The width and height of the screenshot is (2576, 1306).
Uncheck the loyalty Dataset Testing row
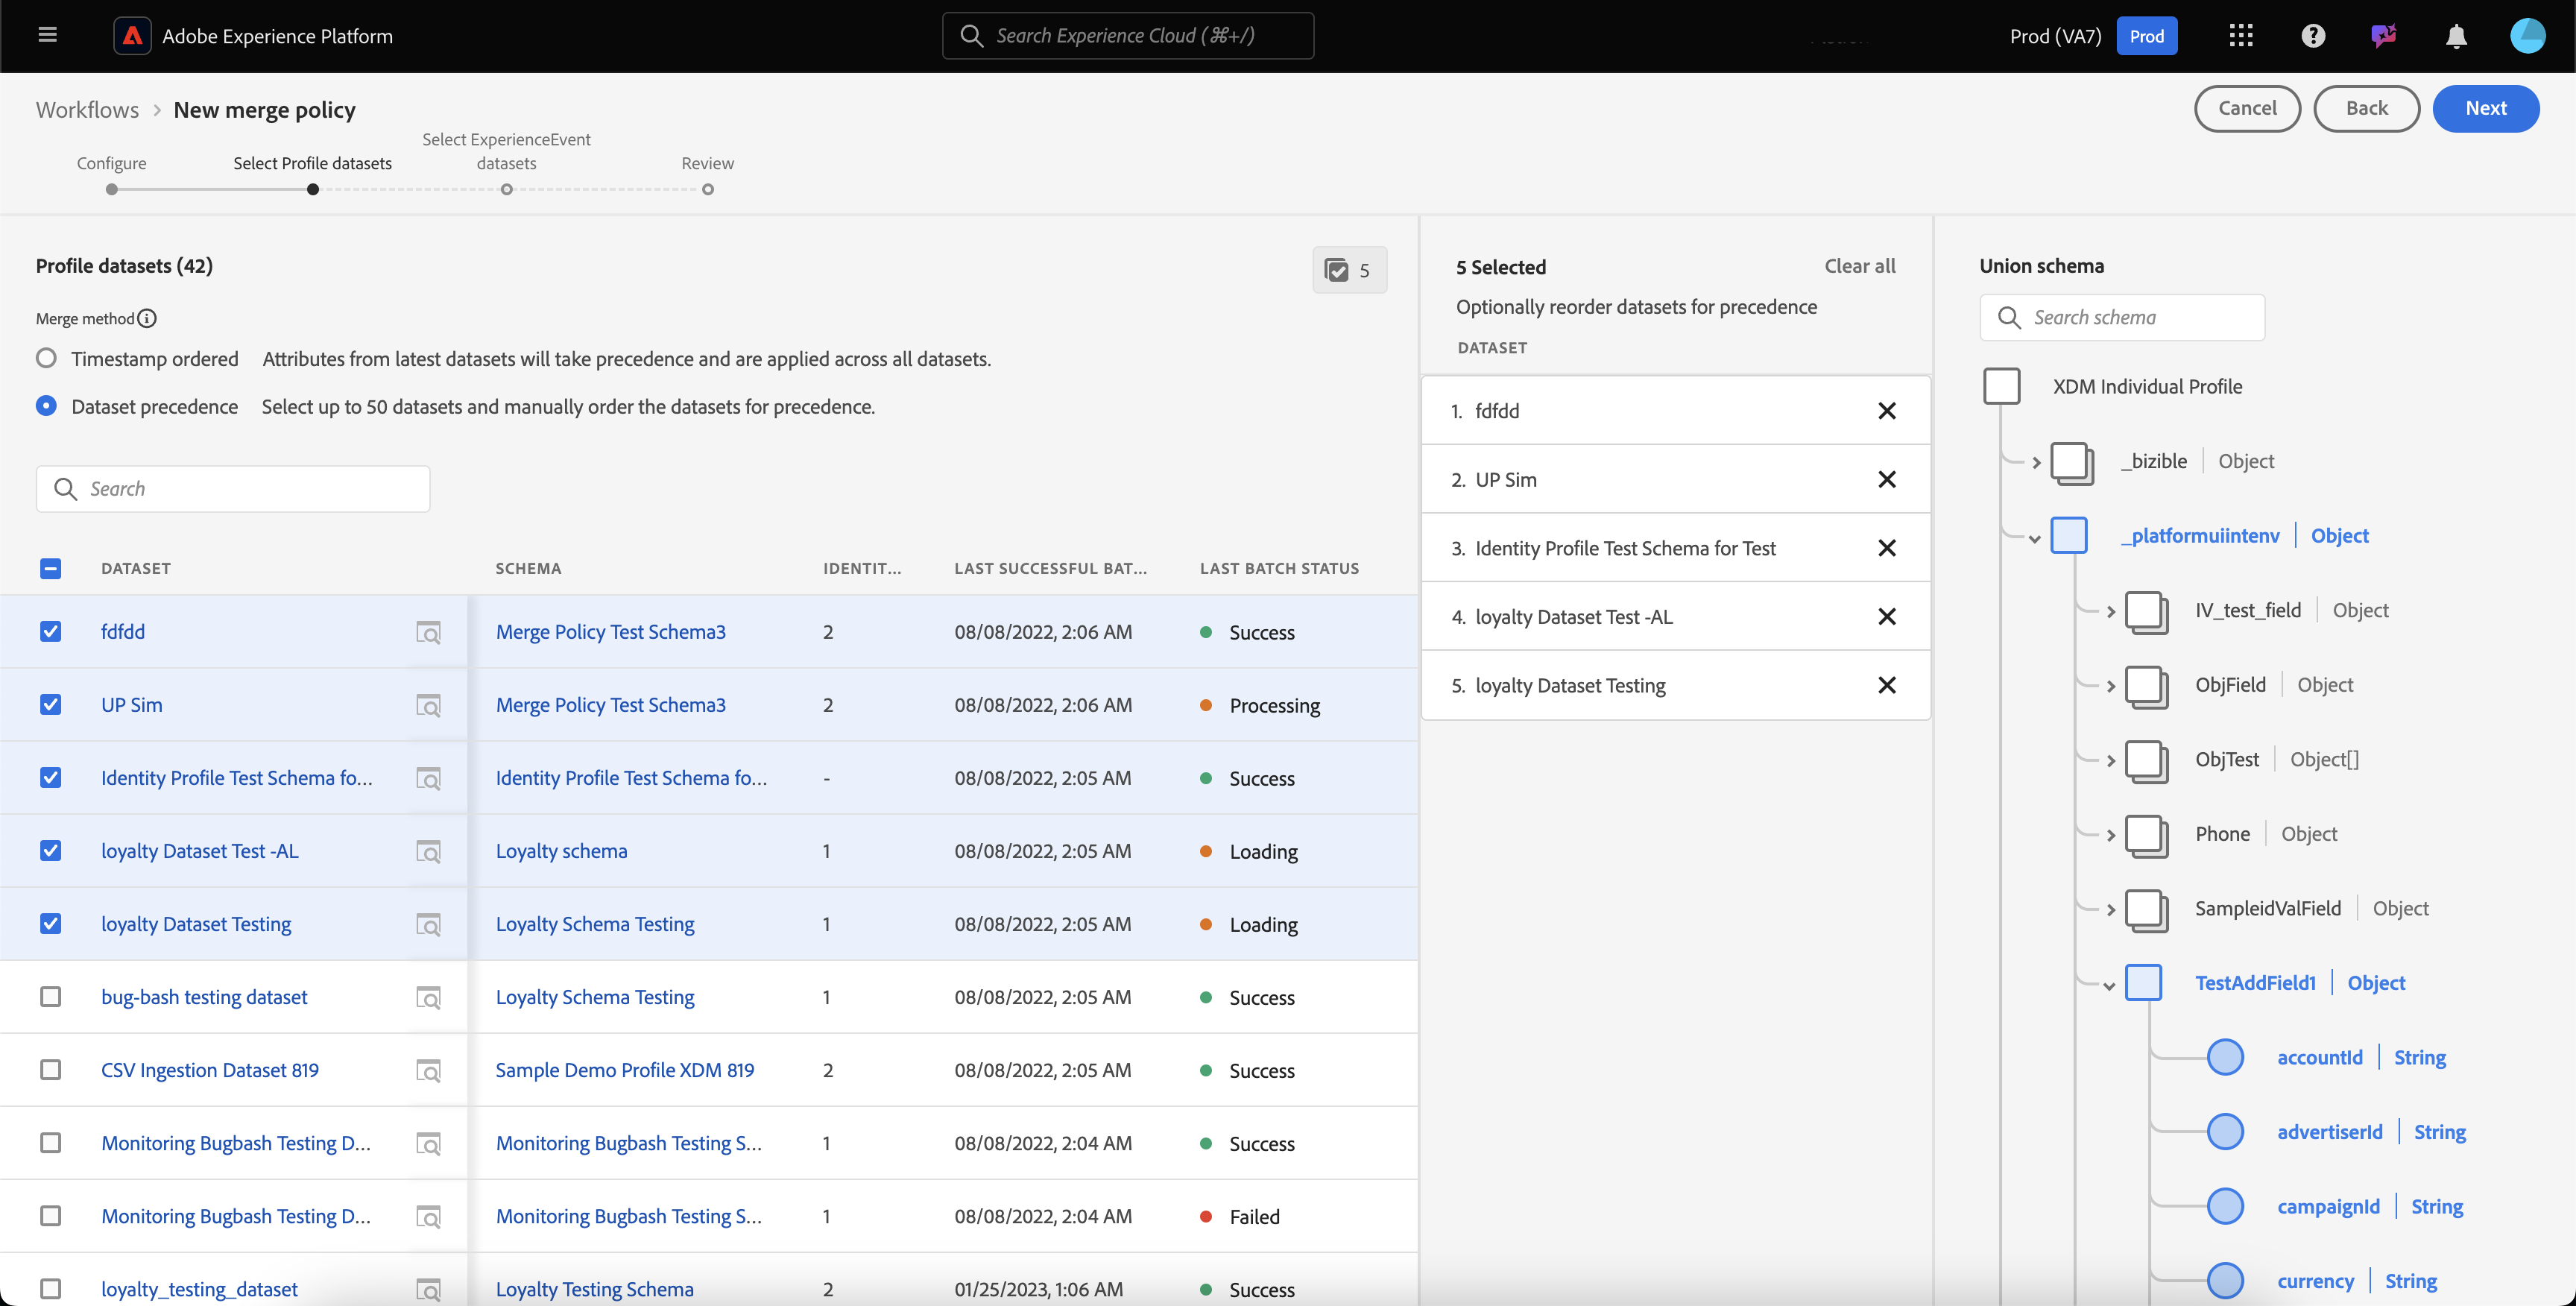(50, 924)
